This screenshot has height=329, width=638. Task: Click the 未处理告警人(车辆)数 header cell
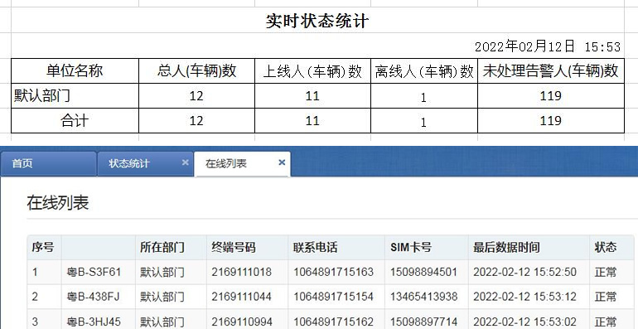(551, 70)
